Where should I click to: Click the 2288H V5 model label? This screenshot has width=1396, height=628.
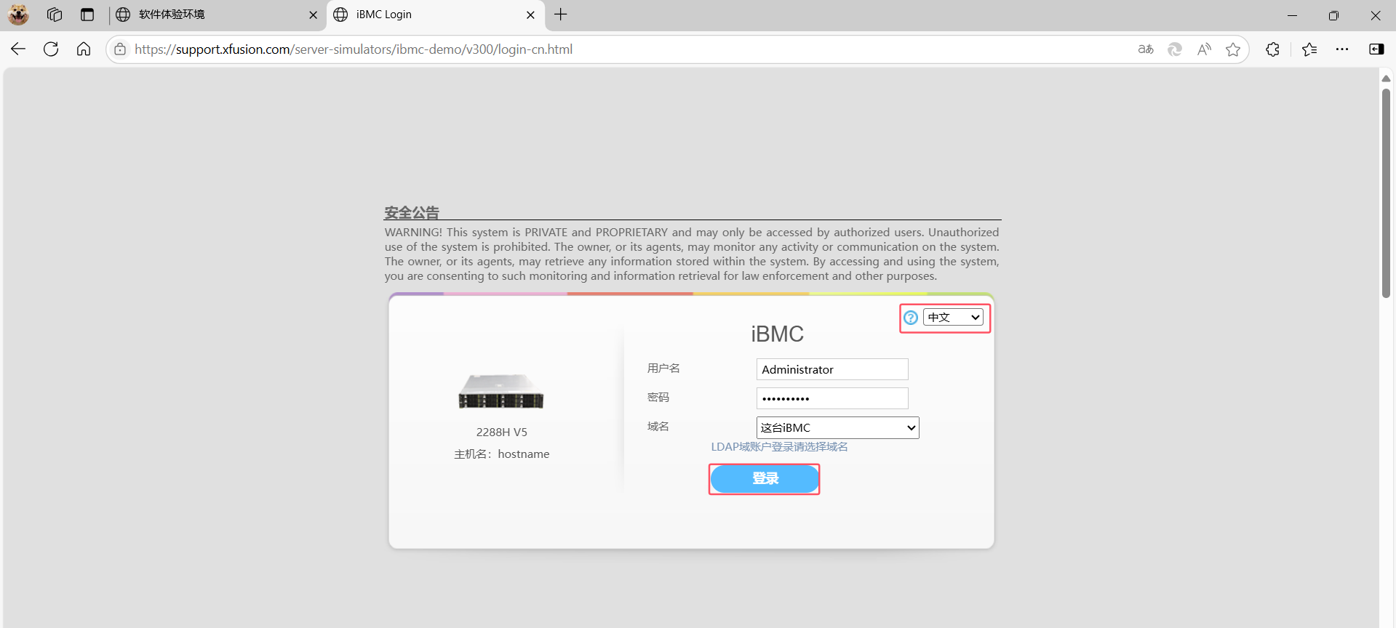coord(502,432)
